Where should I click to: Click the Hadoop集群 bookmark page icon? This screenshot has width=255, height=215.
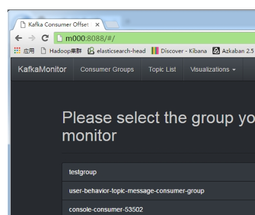point(44,51)
